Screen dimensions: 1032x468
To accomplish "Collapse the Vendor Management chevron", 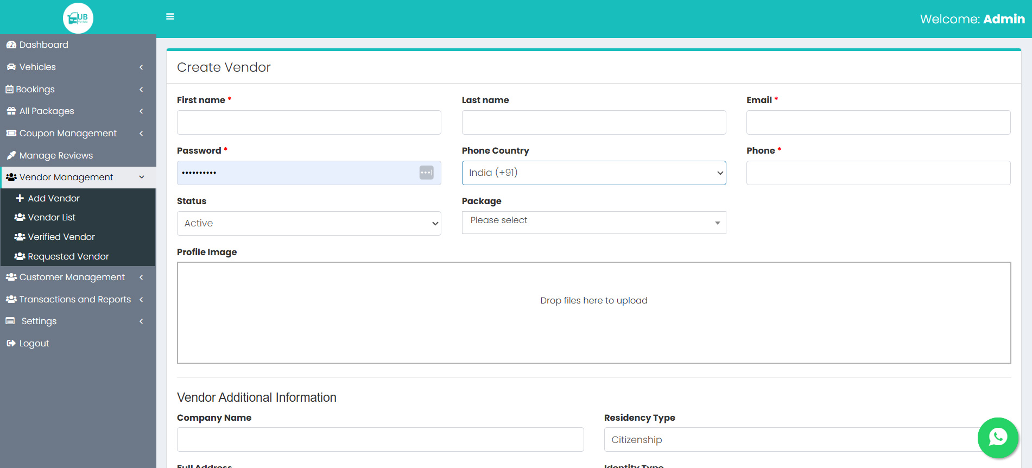I will [x=142, y=177].
